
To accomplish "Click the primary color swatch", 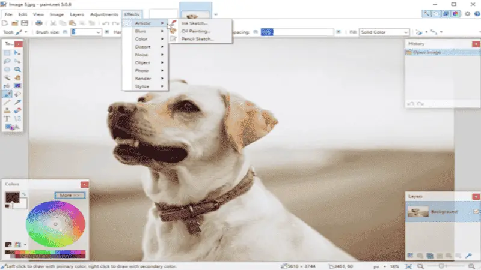I will 12,197.
